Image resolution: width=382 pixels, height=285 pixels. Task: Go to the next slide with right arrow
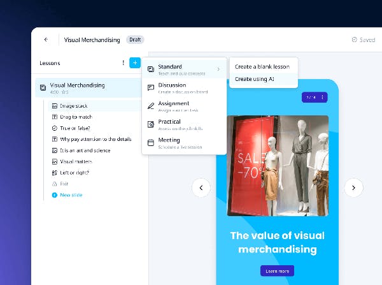point(354,187)
